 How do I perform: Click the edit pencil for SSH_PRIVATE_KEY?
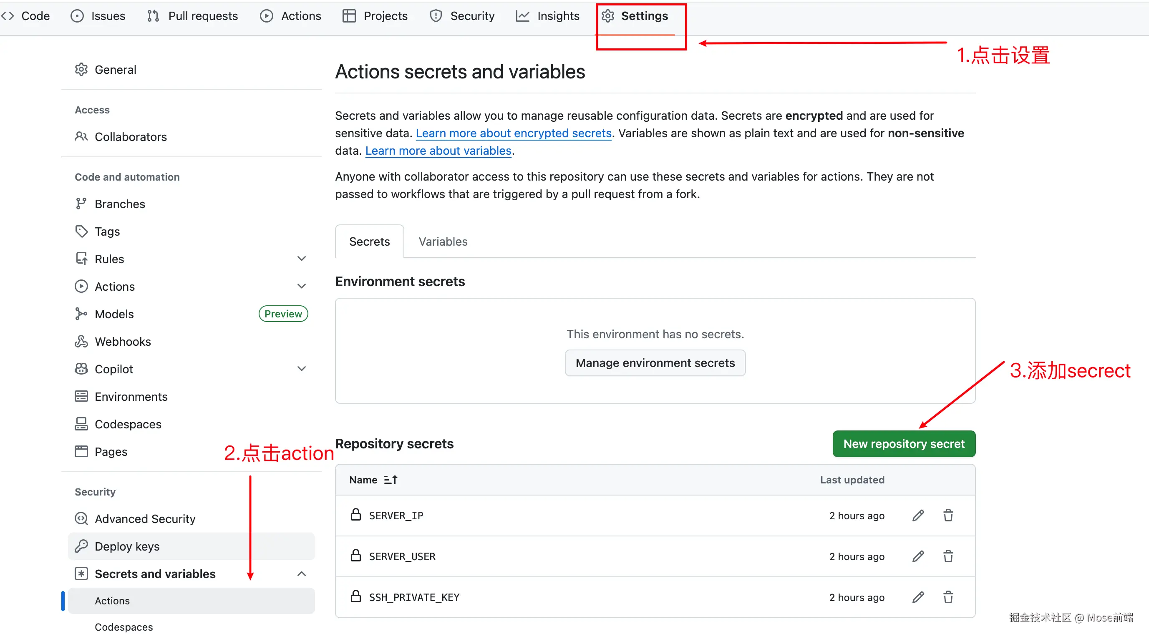tap(918, 597)
